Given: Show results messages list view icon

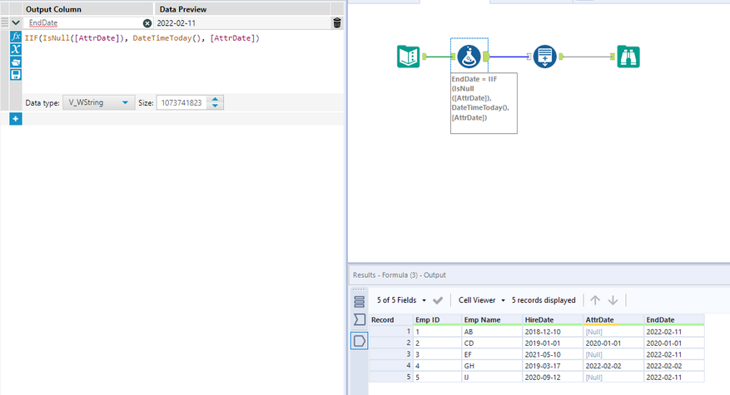Looking at the screenshot, I should coord(359,302).
